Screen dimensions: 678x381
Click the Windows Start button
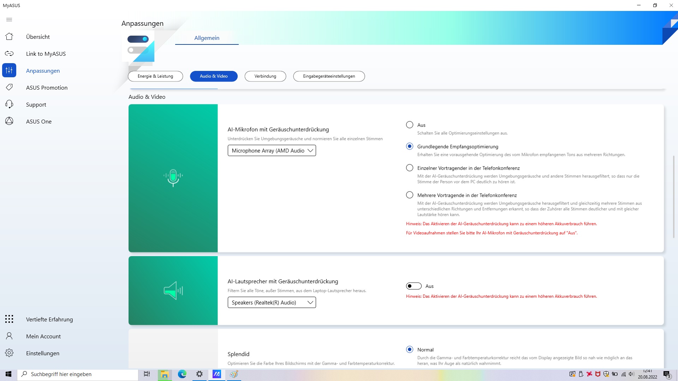click(x=8, y=374)
